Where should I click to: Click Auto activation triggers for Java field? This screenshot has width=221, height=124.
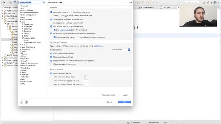click(86, 81)
